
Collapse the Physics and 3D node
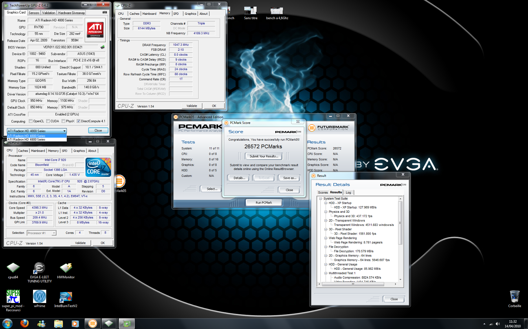pos(326,212)
